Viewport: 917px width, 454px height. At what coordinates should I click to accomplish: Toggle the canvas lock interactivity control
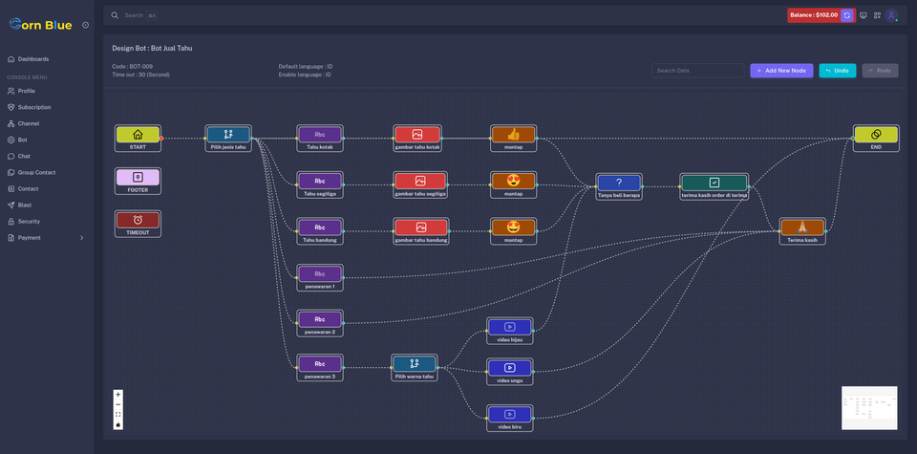118,424
